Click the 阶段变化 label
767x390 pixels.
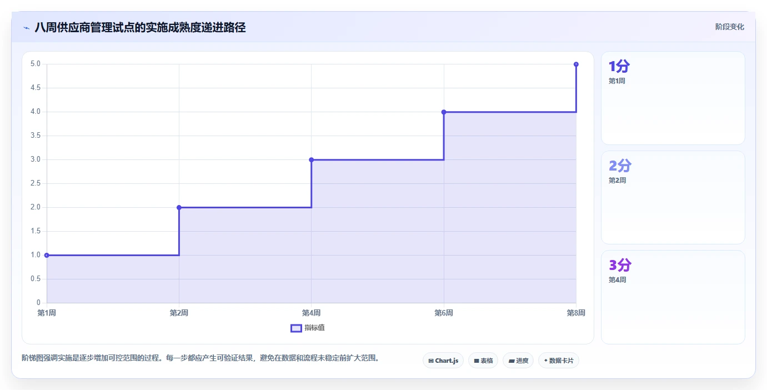tap(729, 27)
